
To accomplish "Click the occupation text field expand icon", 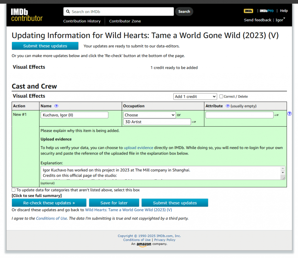I will pos(194,122).
